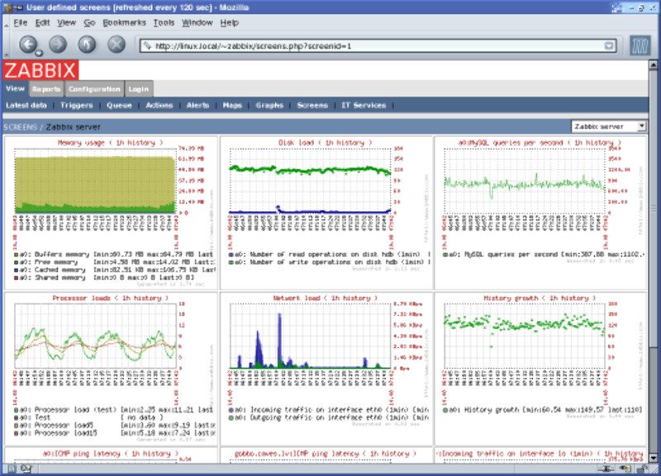Expand the URL bar history dropdown
661x476 pixels.
pos(609,45)
